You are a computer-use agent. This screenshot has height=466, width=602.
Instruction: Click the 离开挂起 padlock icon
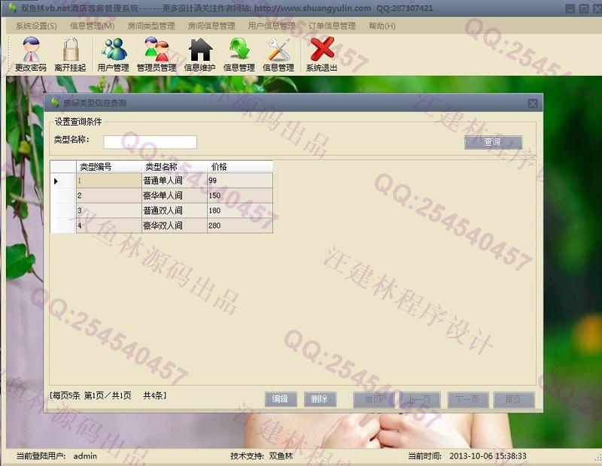(x=71, y=50)
